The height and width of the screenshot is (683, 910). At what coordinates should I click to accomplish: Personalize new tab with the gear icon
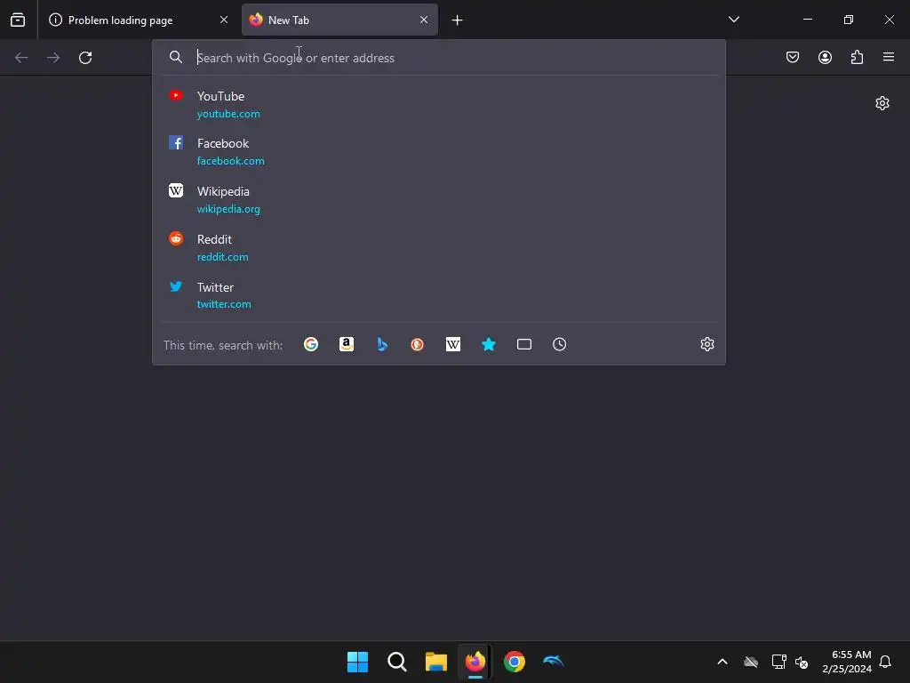[882, 103]
